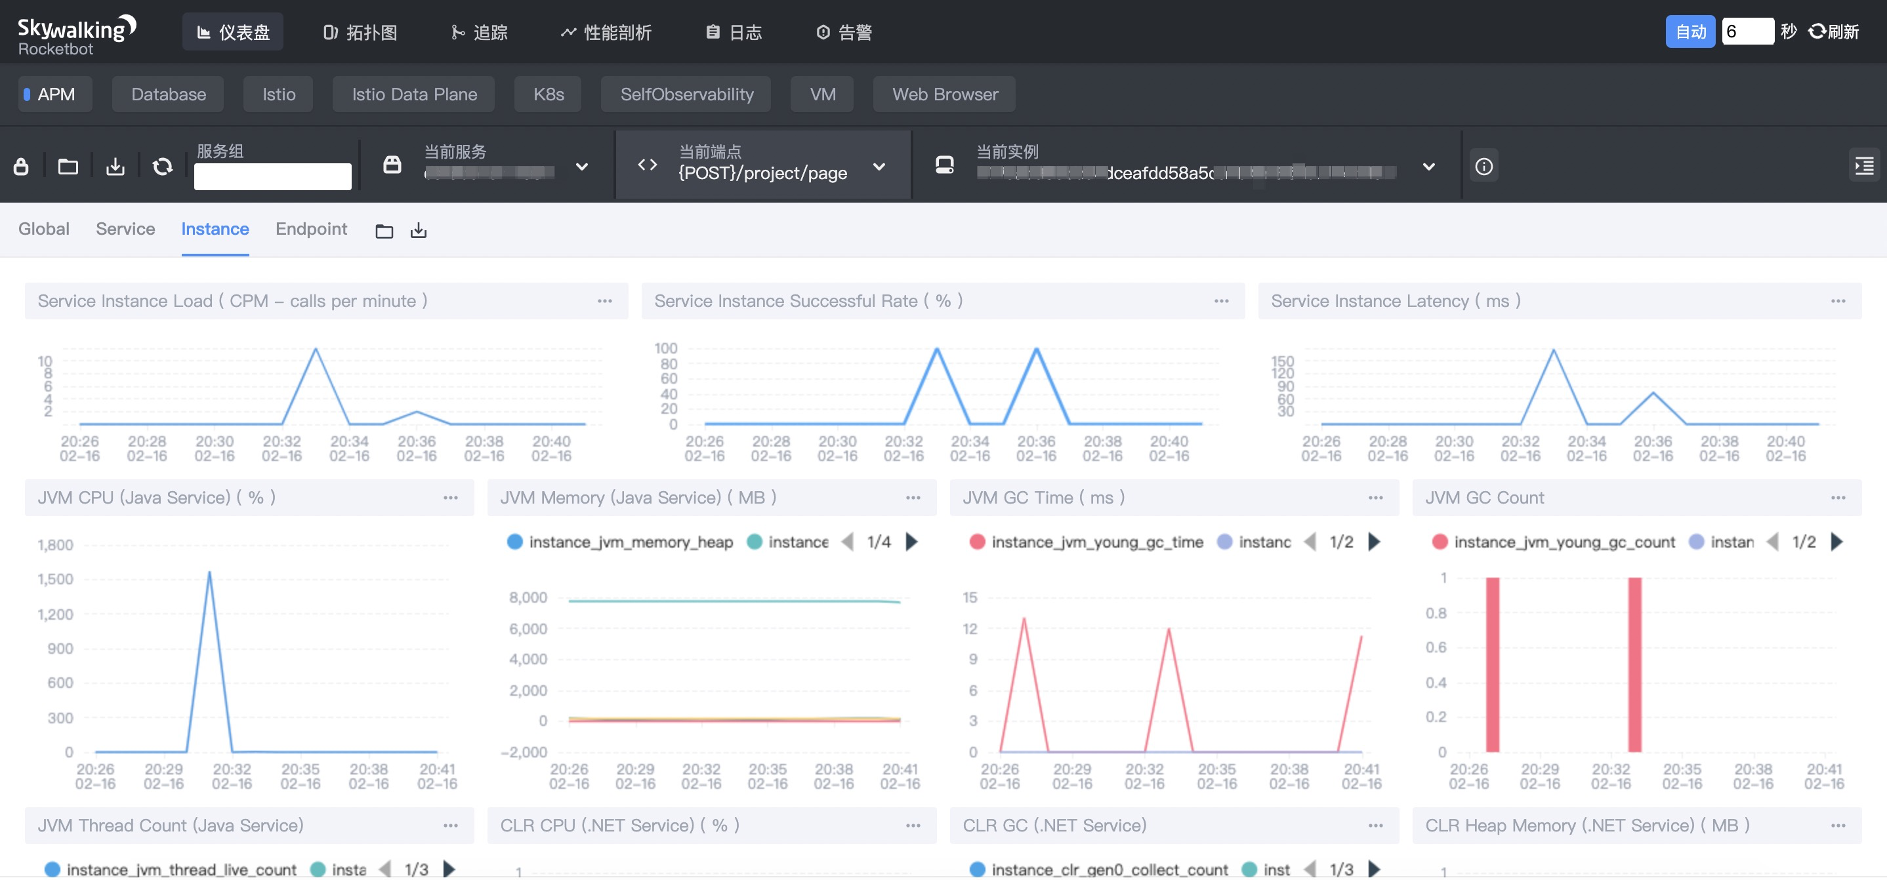
Task: Click the import folder icon in toolbar
Action: tap(68, 167)
